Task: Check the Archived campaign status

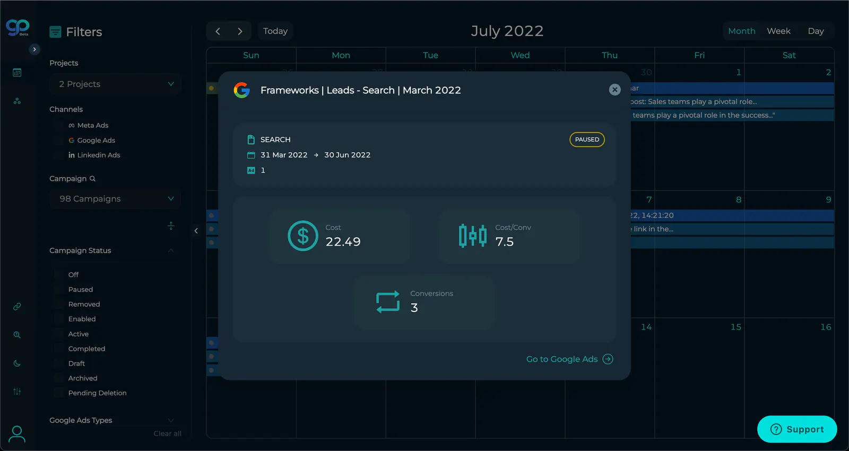Action: (x=58, y=378)
